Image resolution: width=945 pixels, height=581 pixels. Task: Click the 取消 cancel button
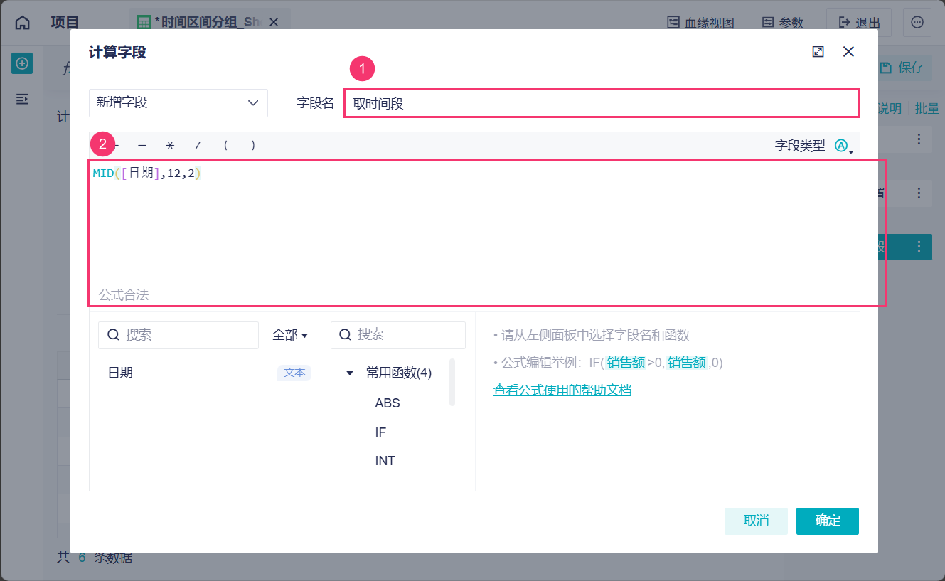756,521
